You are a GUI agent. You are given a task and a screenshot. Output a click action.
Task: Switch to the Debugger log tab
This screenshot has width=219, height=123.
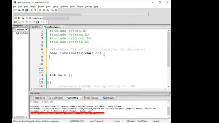tap(108, 98)
